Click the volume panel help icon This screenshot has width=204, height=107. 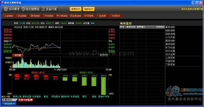pos(101,55)
